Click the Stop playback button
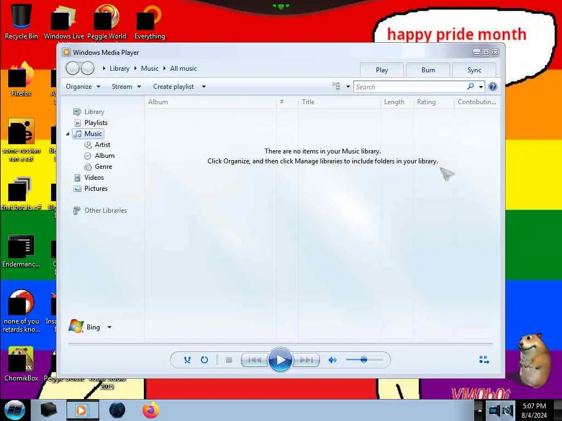562x421 pixels. point(229,360)
